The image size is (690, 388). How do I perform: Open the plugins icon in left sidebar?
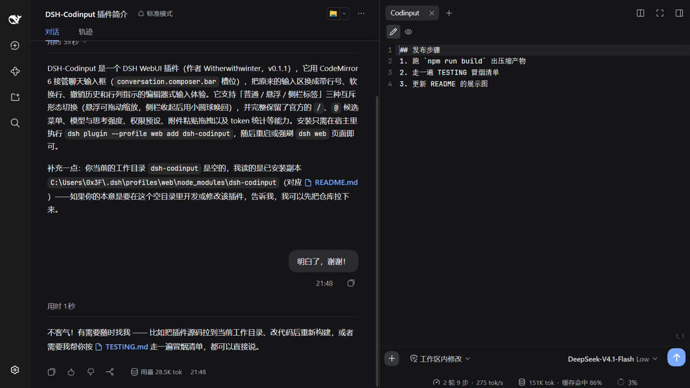coord(15,72)
